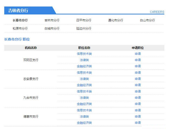
Task: Open 信息技术类 position for 双阳区支行
Action: tap(84, 54)
